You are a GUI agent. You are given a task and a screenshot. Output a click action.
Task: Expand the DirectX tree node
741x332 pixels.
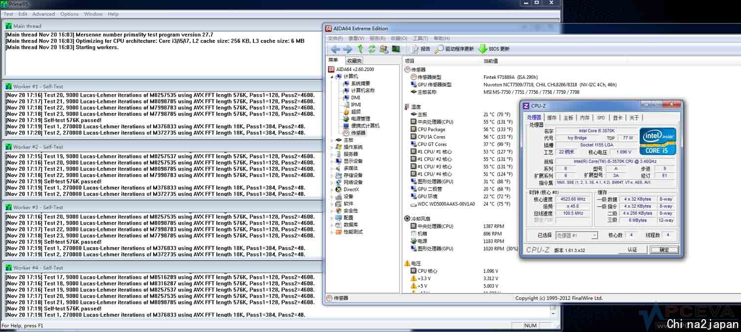point(332,189)
